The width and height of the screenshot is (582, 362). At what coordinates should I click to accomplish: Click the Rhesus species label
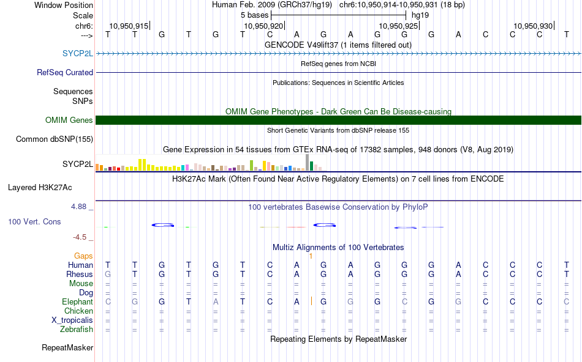click(80, 274)
